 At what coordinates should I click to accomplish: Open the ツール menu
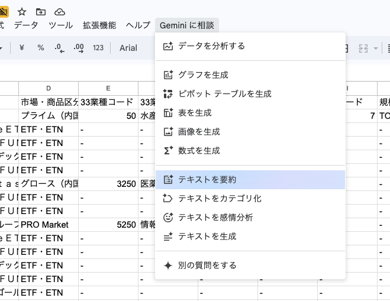tap(61, 25)
